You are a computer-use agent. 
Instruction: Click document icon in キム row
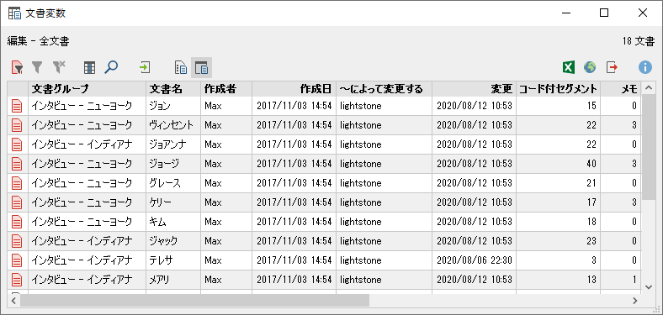coord(17,222)
